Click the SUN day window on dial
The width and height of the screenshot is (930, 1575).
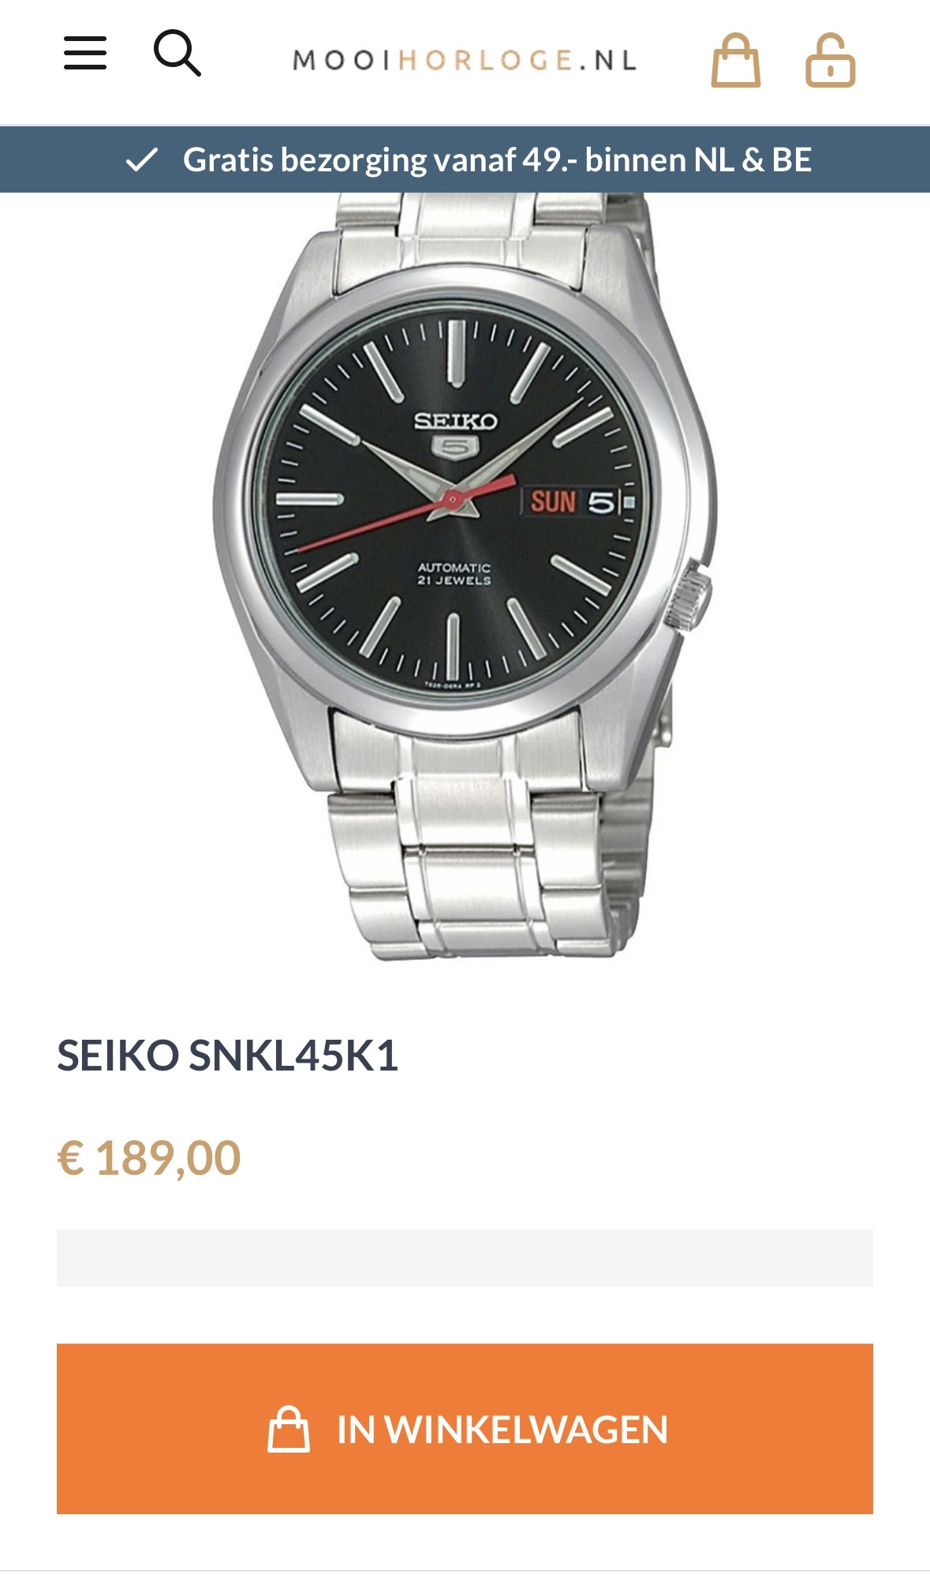(551, 501)
